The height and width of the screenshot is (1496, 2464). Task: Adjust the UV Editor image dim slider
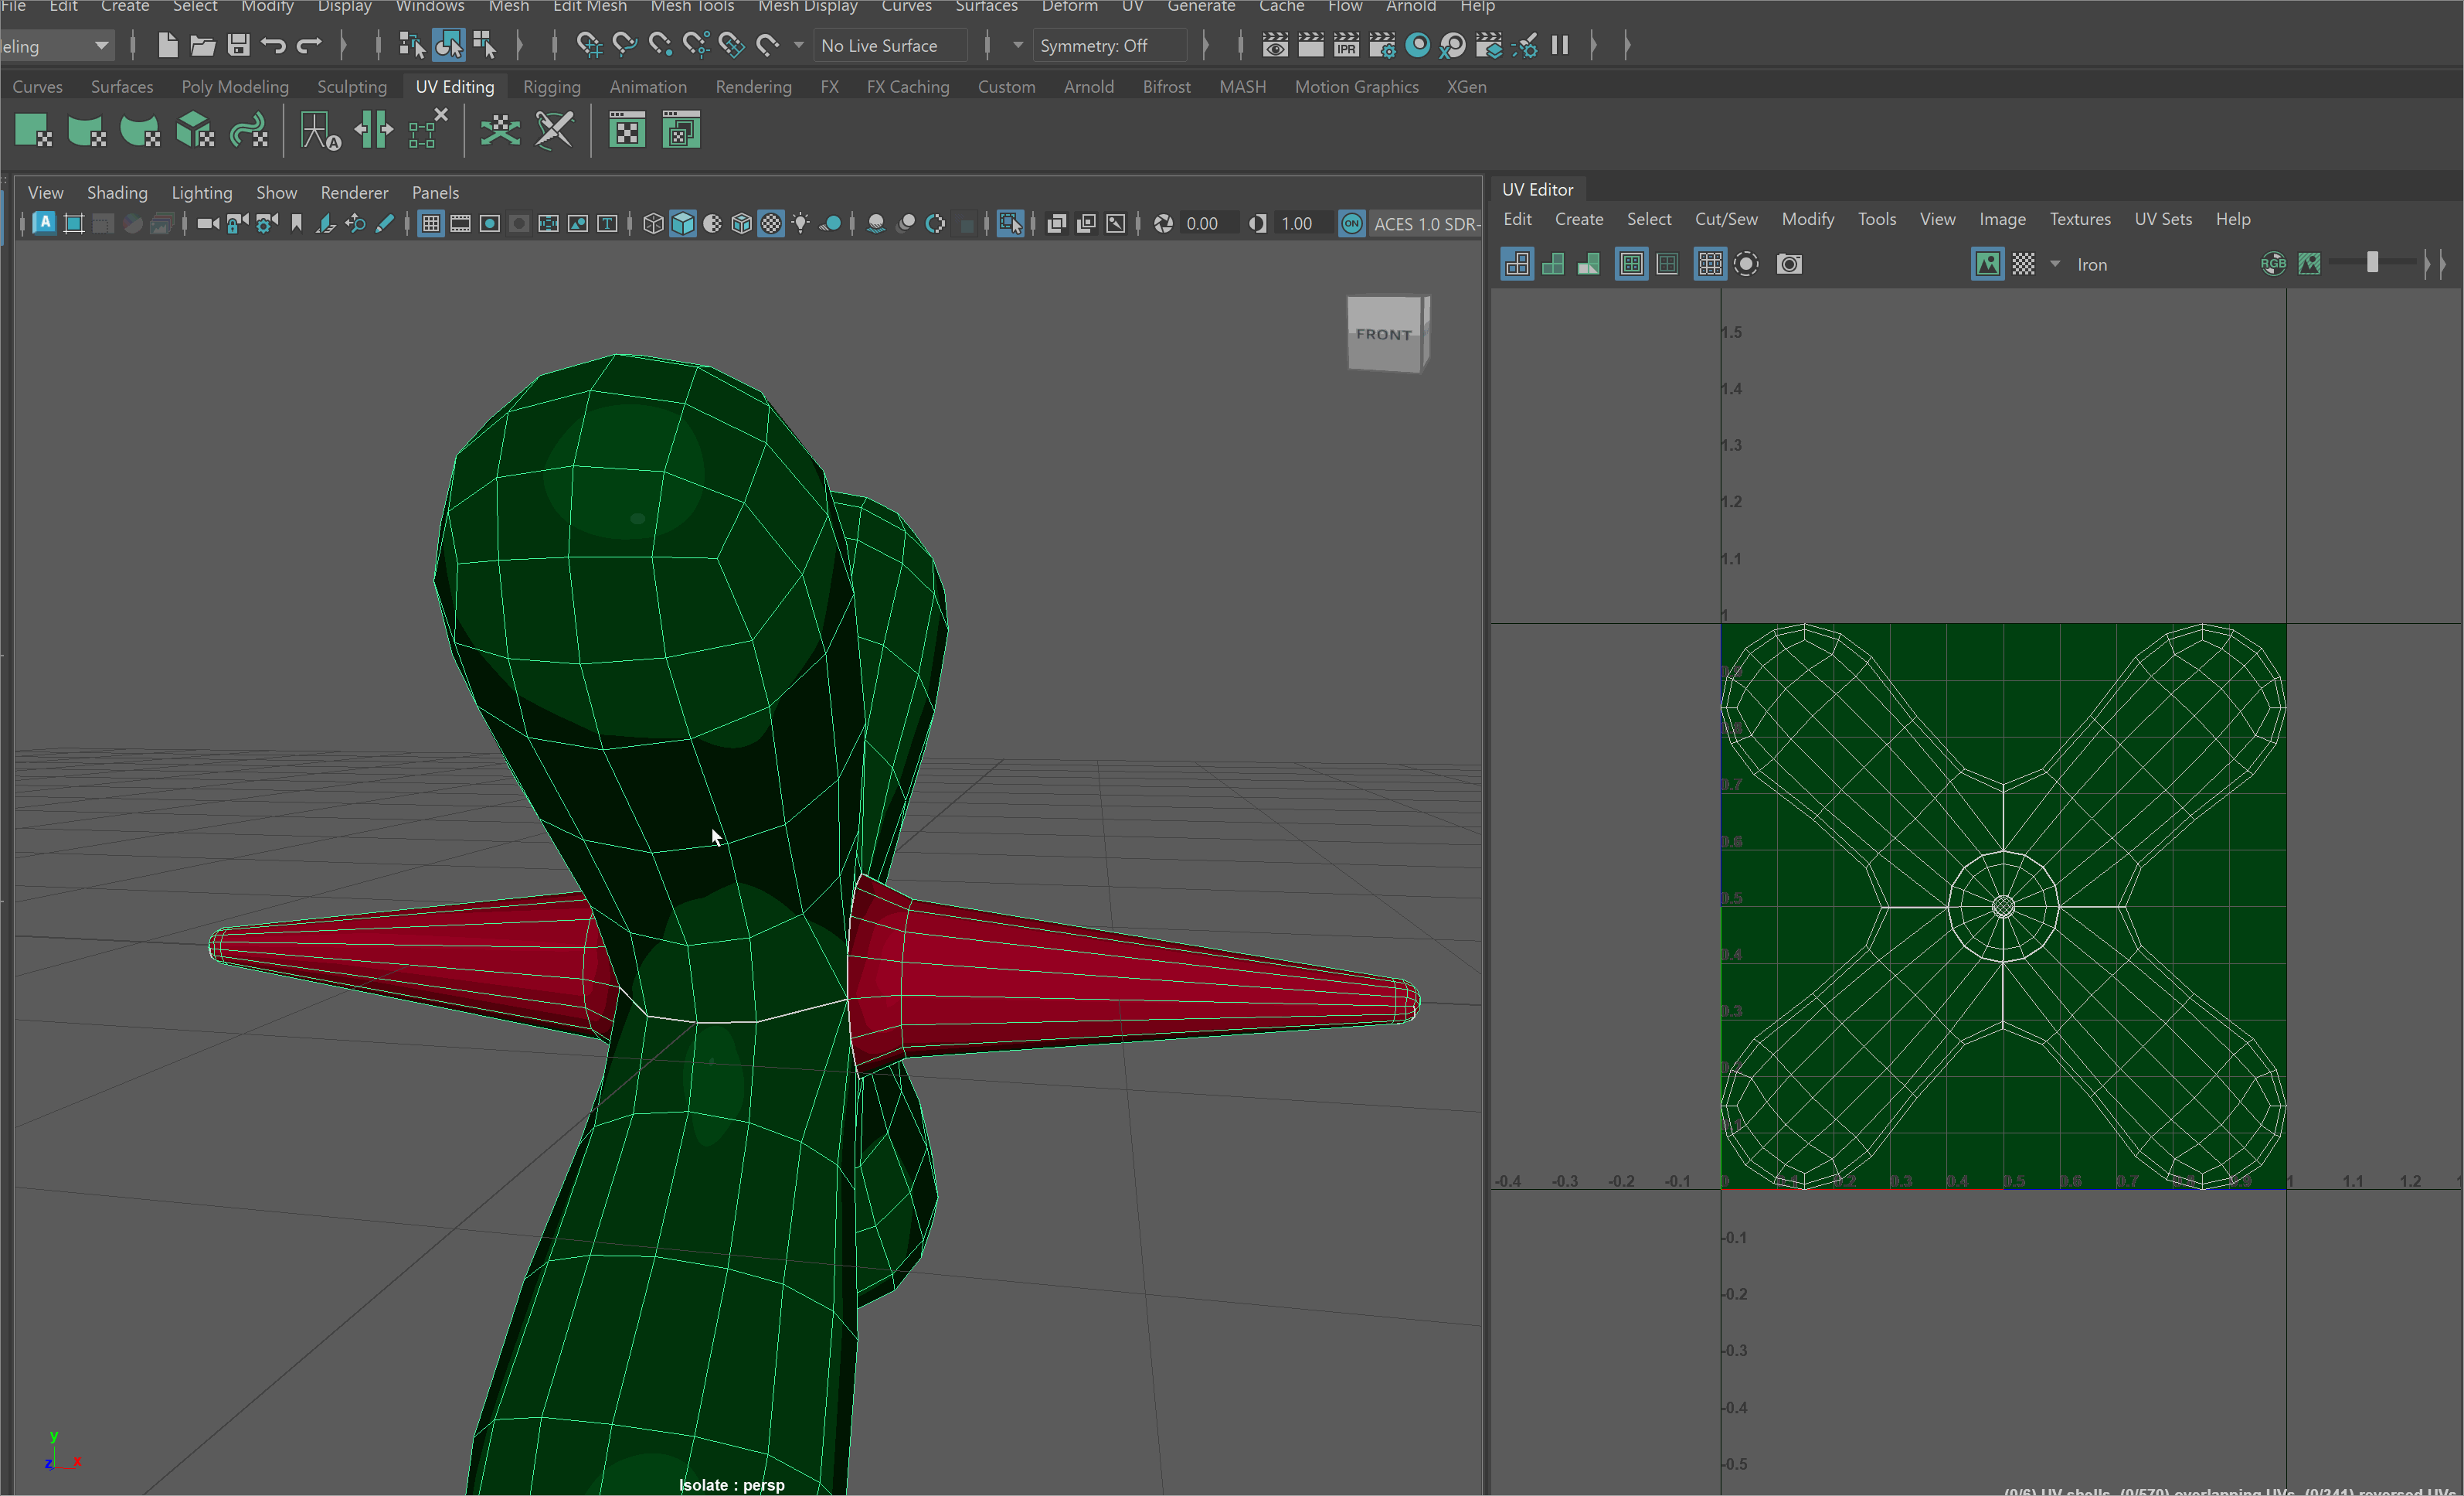pyautogui.click(x=2372, y=263)
